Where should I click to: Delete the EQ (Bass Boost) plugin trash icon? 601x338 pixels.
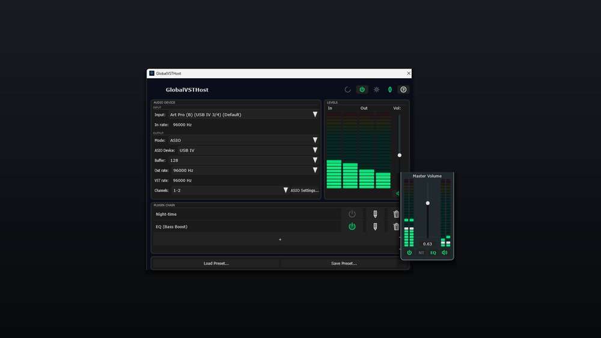[x=396, y=226]
